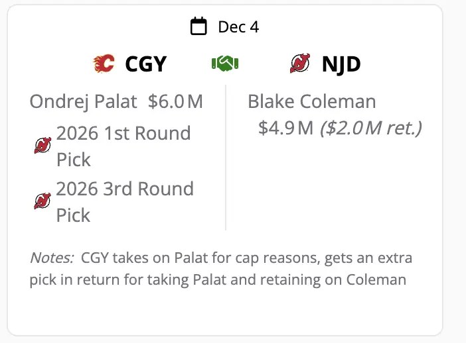Click the Calgary Flames logo
This screenshot has width=466, height=343.
tap(104, 64)
